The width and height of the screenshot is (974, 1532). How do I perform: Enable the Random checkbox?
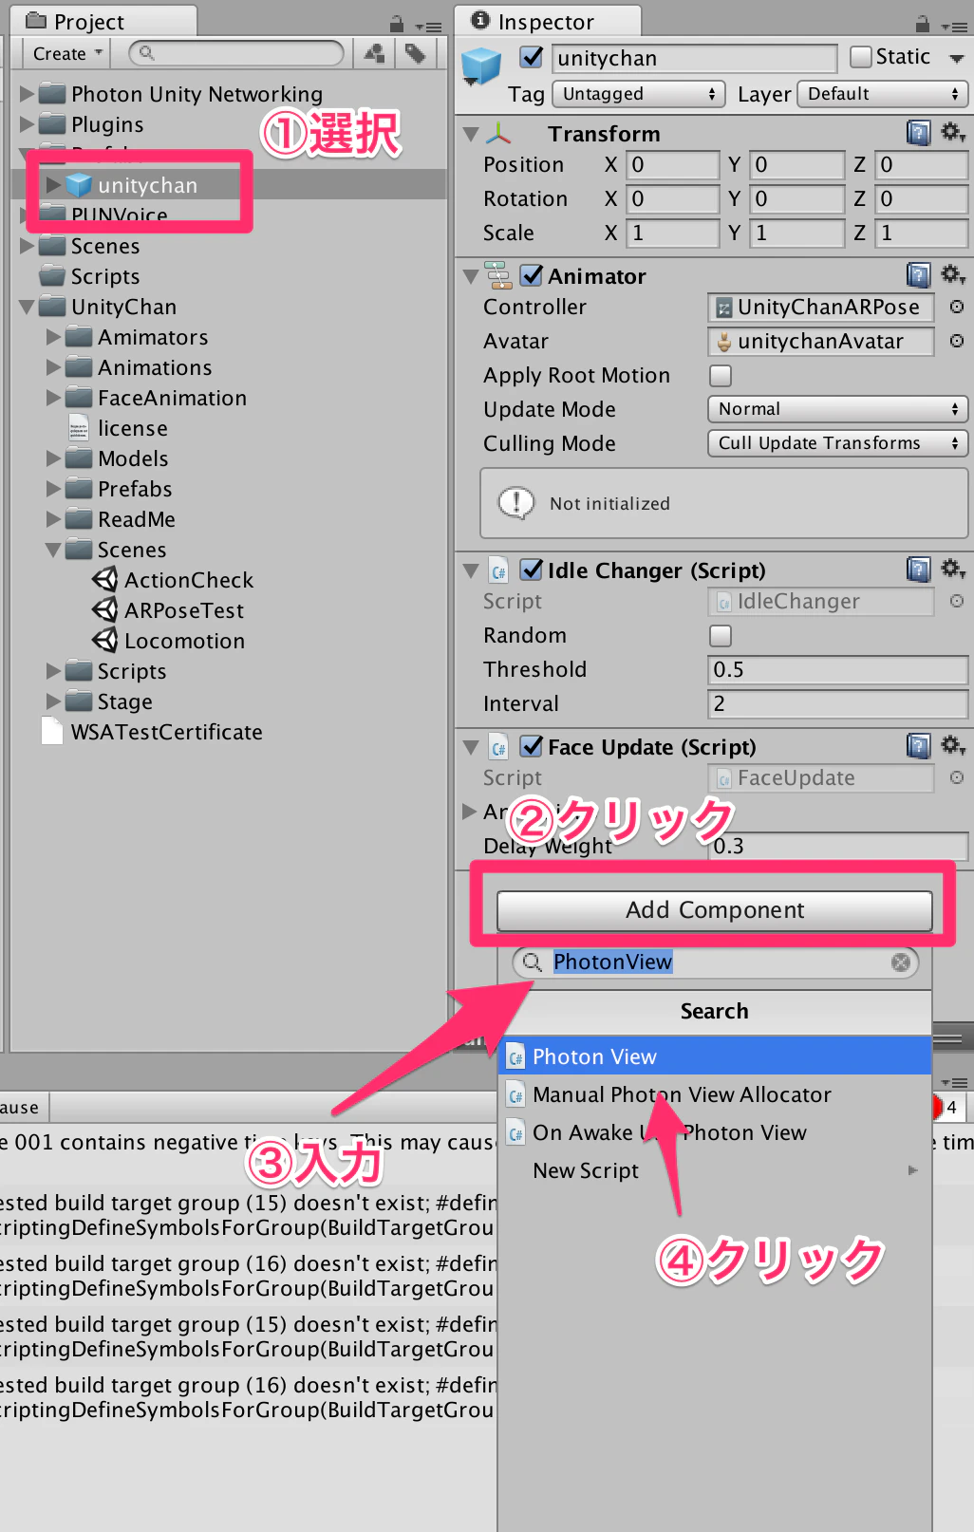point(721,636)
